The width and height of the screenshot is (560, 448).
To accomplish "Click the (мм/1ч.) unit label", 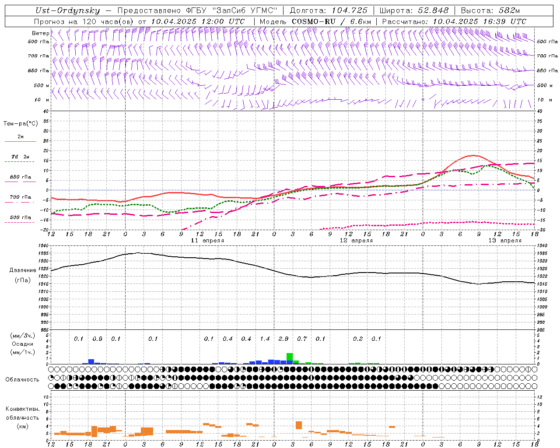I will tap(23, 352).
